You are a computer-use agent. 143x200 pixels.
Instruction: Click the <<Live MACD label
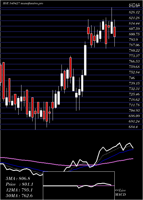(x=120, y=192)
